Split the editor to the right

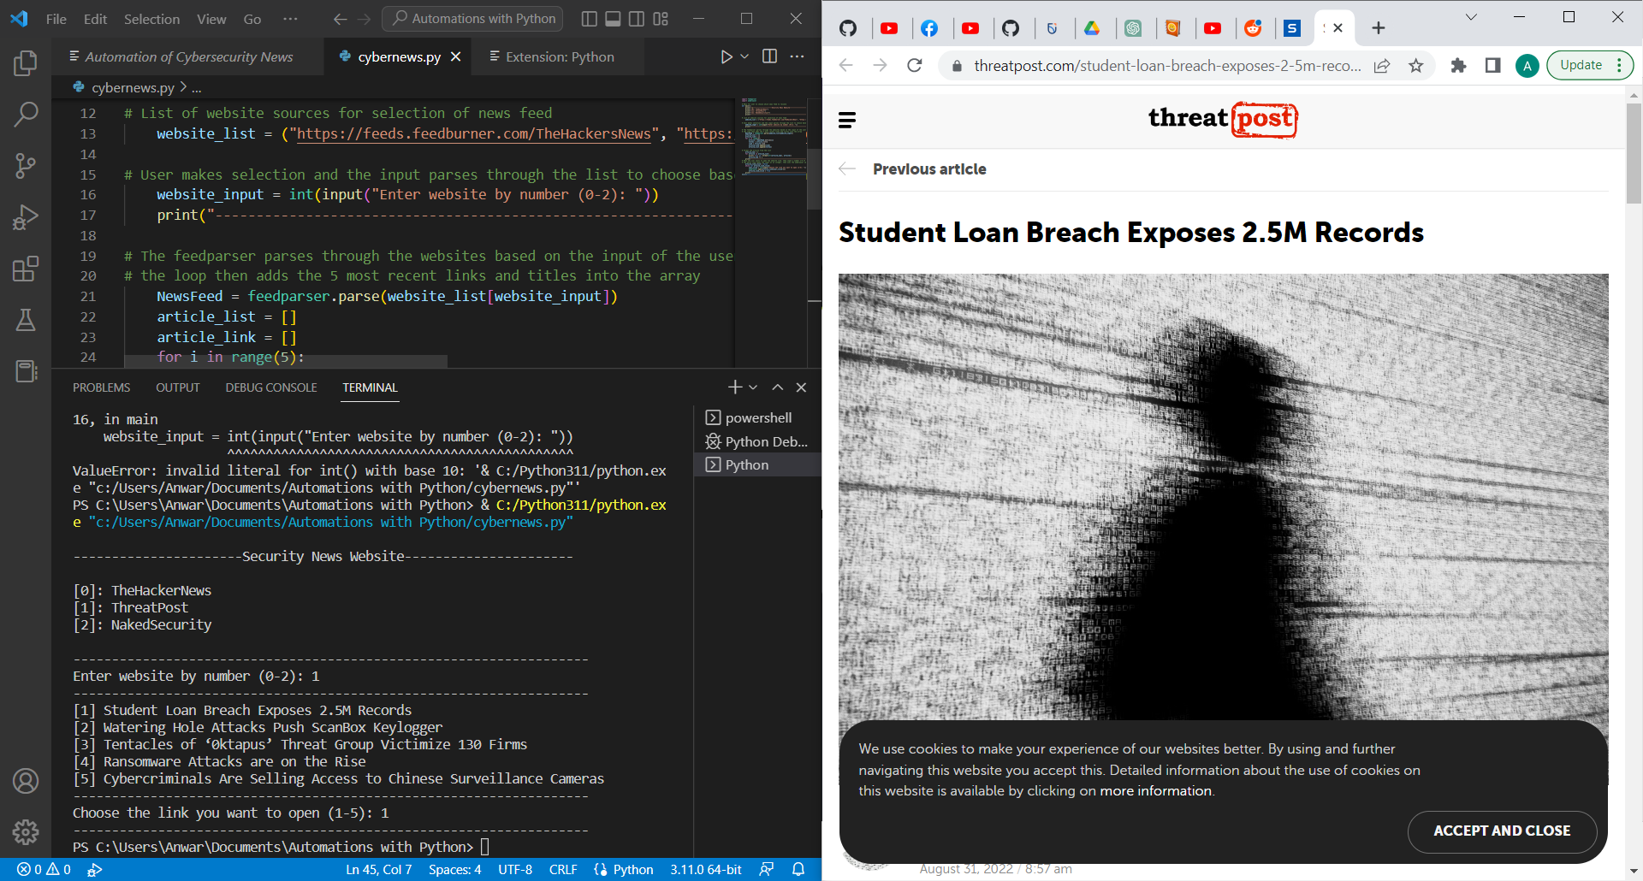[769, 56]
